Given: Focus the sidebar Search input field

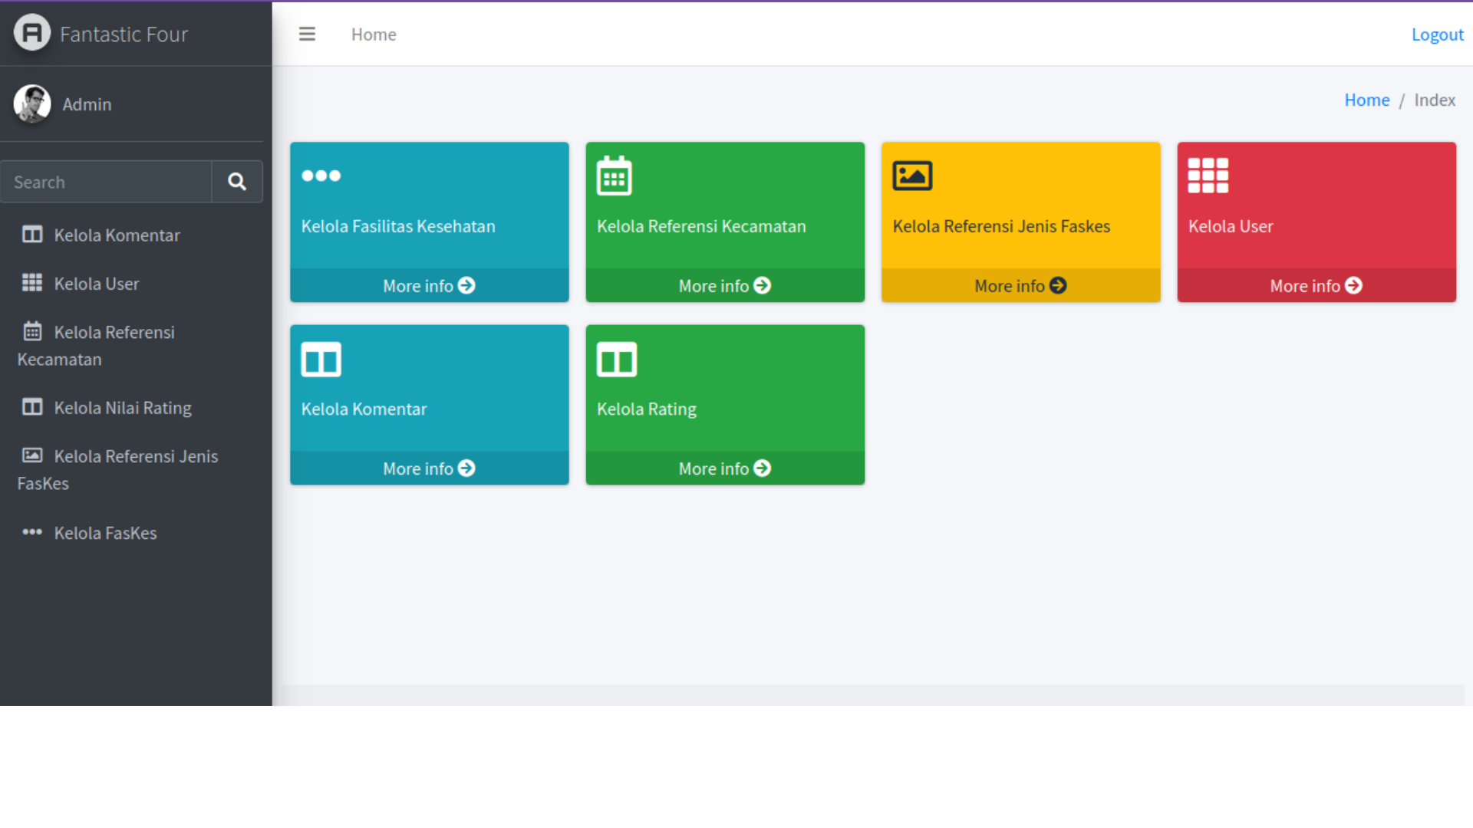Looking at the screenshot, I should click(106, 182).
